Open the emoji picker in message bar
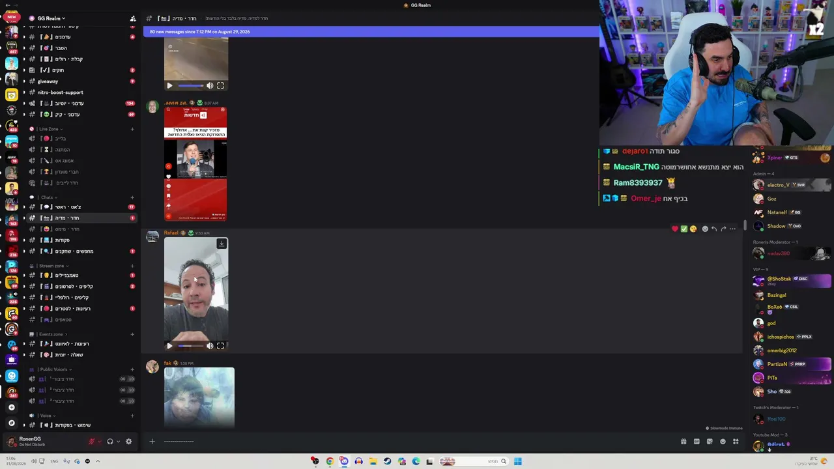The image size is (834, 469). click(x=723, y=442)
